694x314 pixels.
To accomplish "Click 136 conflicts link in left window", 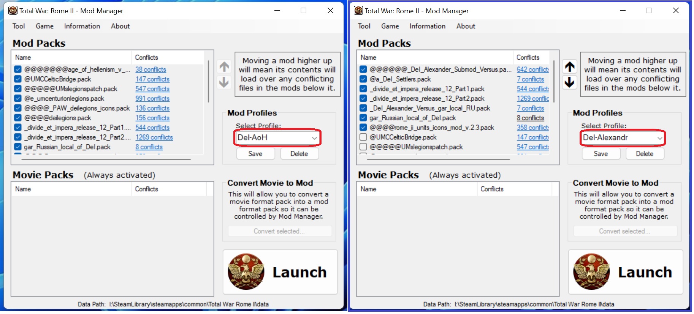I will point(152,108).
